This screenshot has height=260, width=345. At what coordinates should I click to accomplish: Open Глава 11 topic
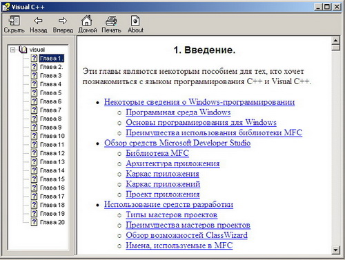(x=52, y=145)
